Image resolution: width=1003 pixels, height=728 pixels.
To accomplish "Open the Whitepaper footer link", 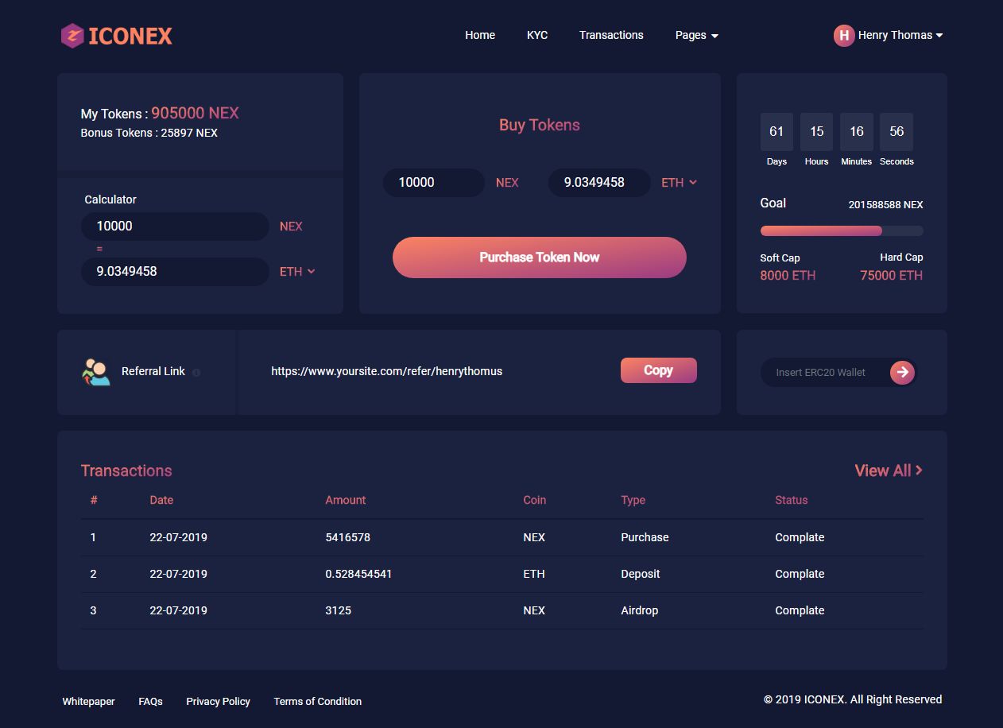I will 88,701.
